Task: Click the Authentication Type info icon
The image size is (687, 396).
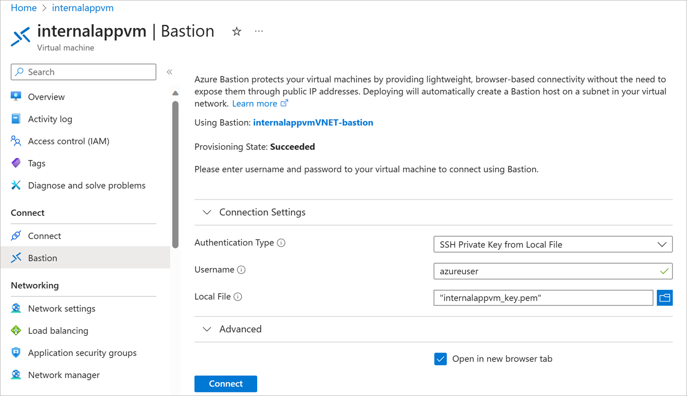Action: pyautogui.click(x=281, y=243)
